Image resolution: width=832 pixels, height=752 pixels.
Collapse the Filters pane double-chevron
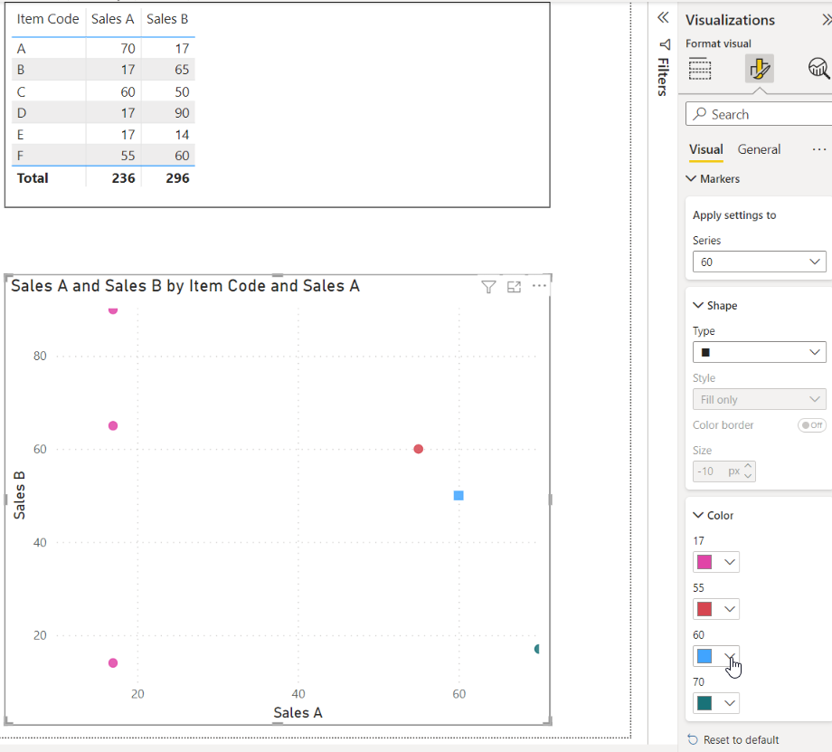(x=663, y=18)
